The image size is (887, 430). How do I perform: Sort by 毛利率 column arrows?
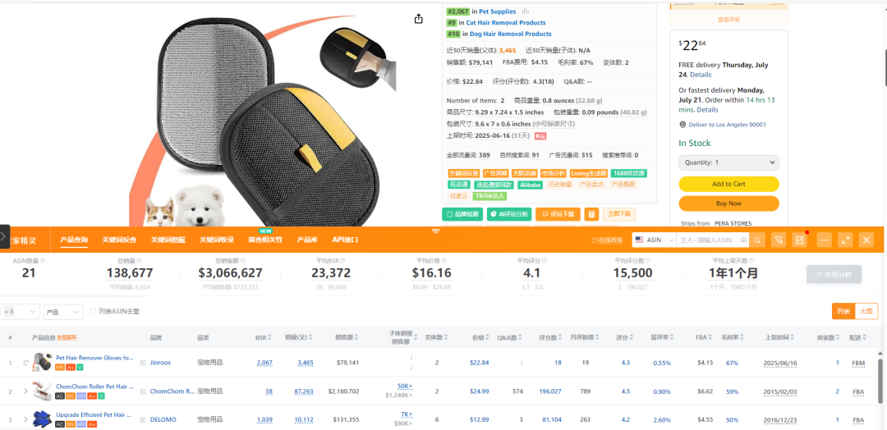point(743,337)
